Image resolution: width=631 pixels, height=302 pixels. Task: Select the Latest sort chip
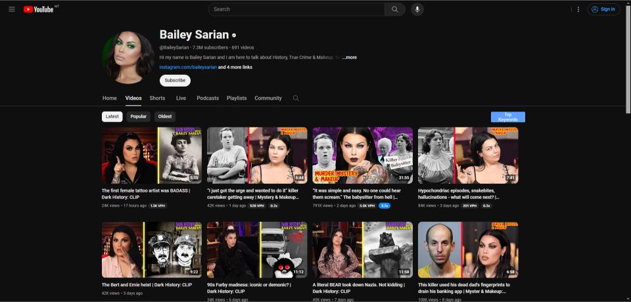(x=112, y=116)
